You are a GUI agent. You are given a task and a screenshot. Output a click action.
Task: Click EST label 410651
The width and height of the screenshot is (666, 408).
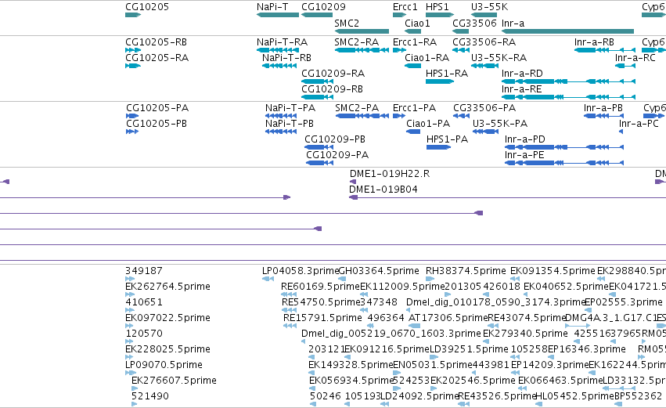pos(143,302)
